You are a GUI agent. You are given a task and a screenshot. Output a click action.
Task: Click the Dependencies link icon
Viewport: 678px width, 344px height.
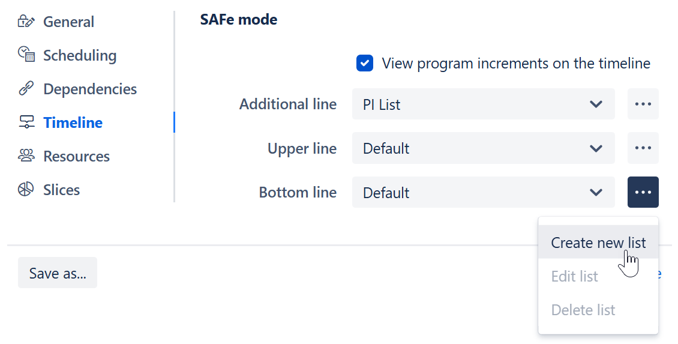coord(26,89)
